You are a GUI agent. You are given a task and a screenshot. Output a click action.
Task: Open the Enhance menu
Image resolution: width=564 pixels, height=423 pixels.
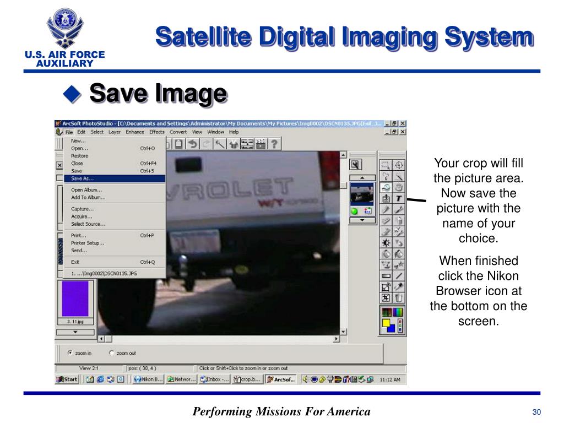coord(135,132)
